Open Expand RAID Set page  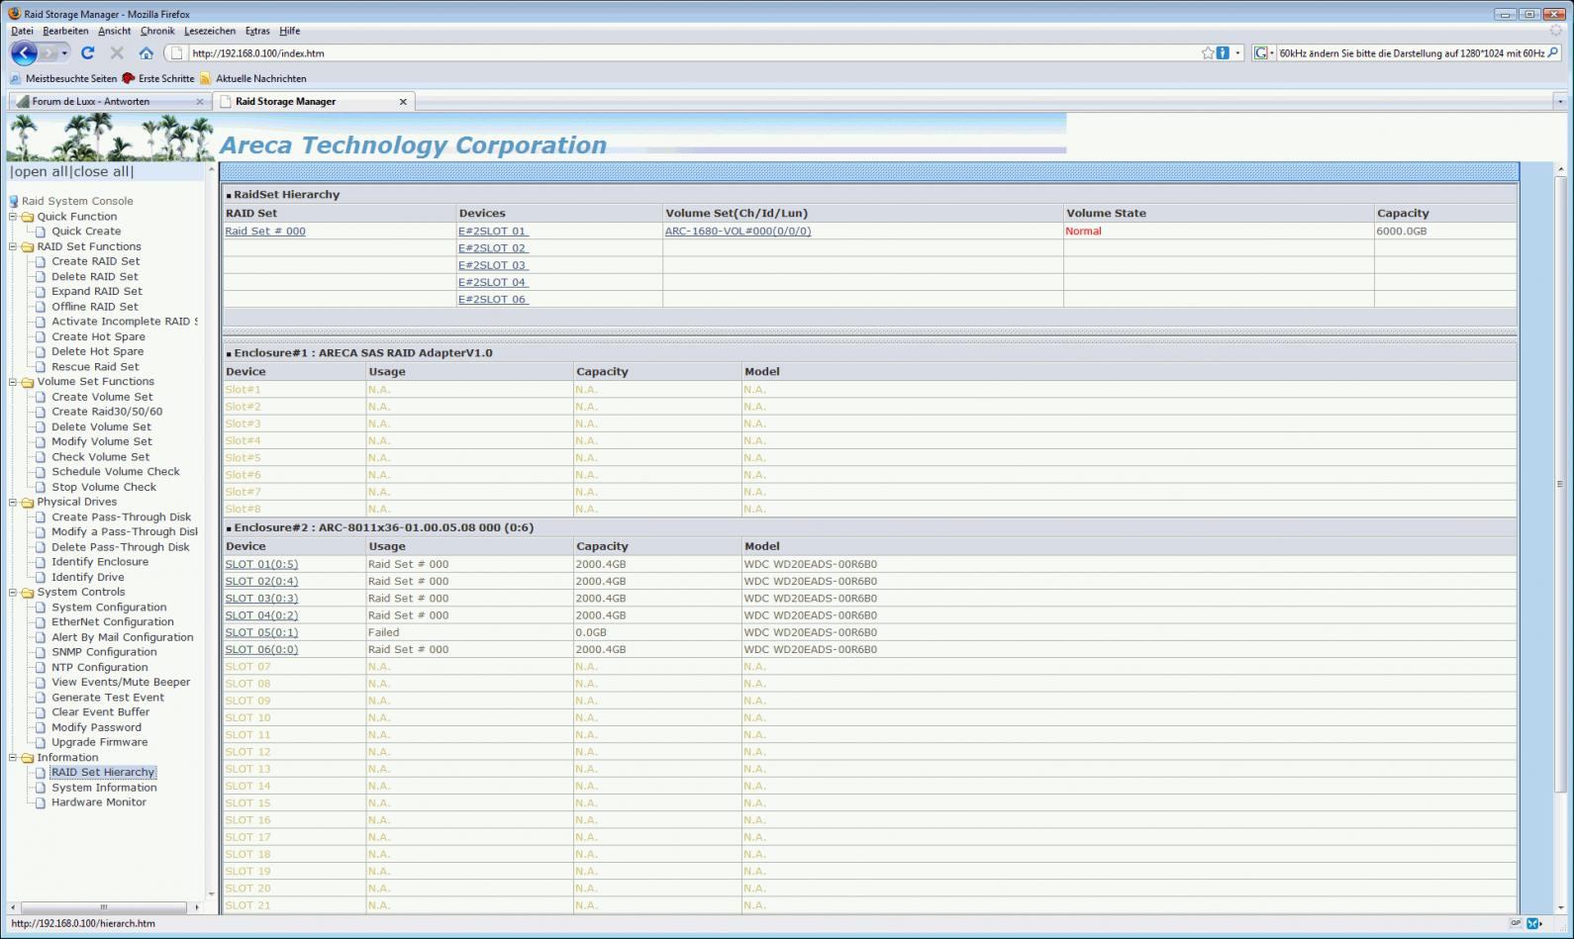[97, 292]
